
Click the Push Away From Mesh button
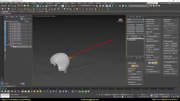169,50
